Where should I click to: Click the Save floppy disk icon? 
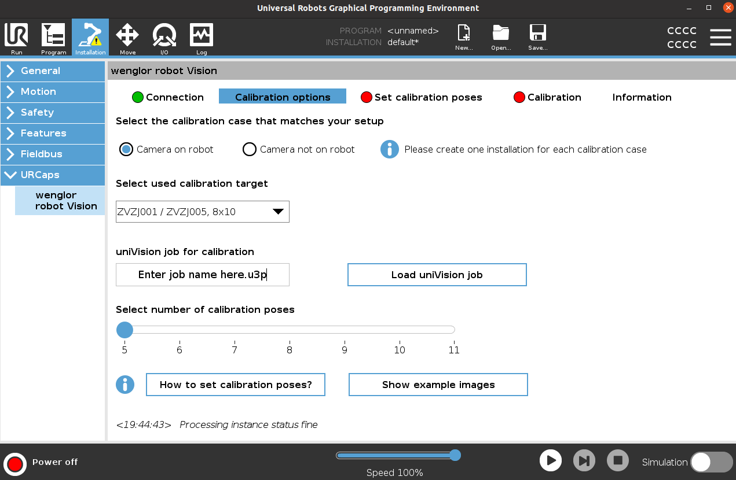tap(538, 38)
